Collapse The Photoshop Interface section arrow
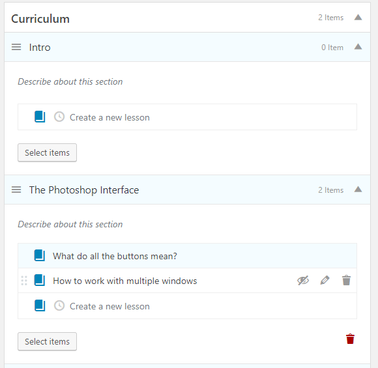 (x=358, y=190)
